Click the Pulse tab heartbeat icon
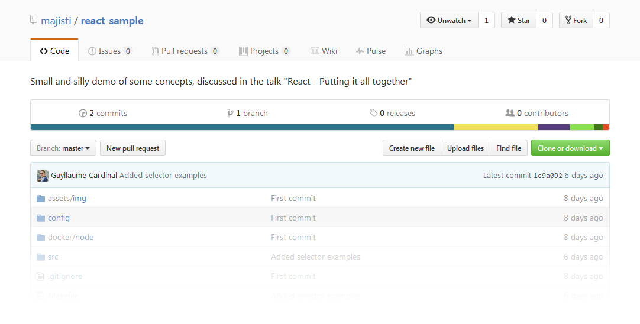 coord(360,51)
